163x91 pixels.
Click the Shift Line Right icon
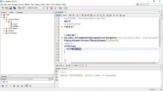pyautogui.click(x=110, y=15)
